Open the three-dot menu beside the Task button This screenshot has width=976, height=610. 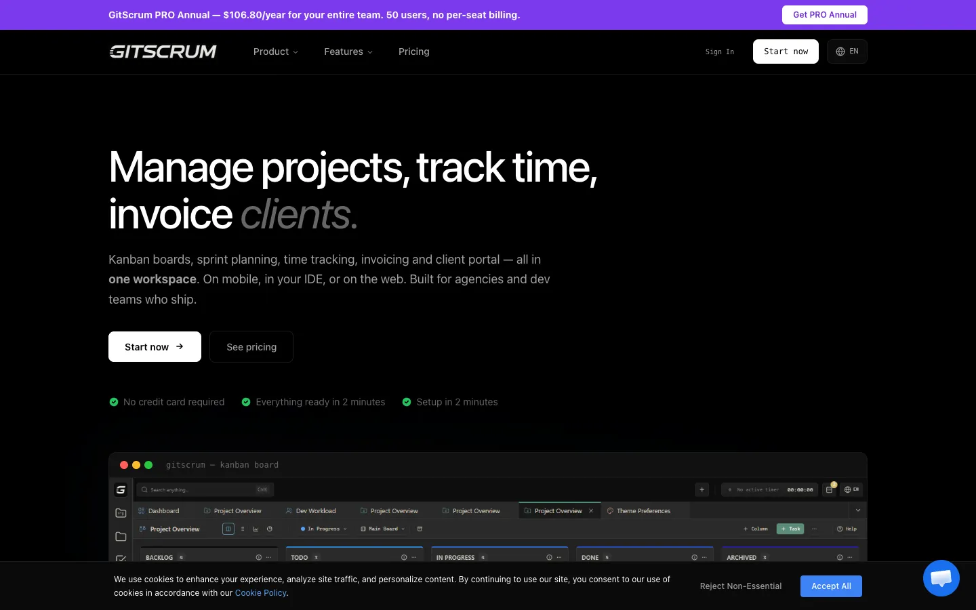click(814, 529)
